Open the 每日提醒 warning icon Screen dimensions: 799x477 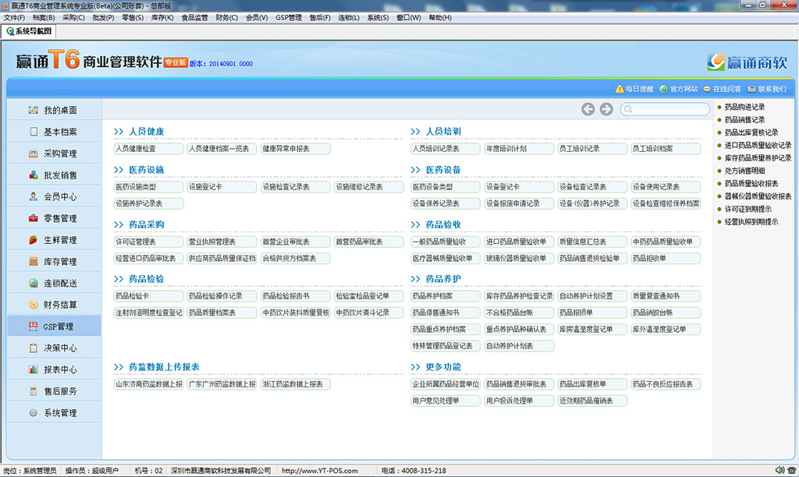[620, 89]
